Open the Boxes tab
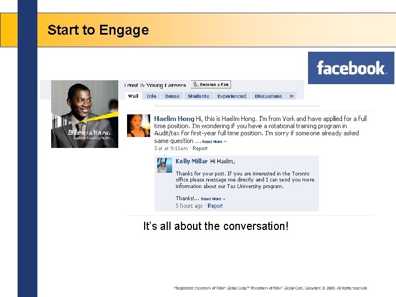This screenshot has width=396, height=297. (172, 96)
